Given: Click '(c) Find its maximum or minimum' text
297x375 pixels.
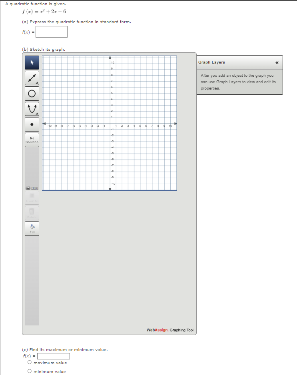Looking at the screenshot, I should pyautogui.click(x=65, y=350).
